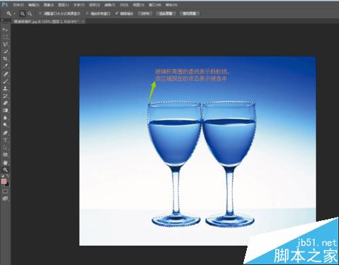Viewport: 339px width, 265px height.
Task: Click the Photoshop Ps logo
Action: [x=5, y=5]
